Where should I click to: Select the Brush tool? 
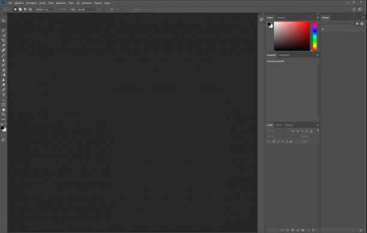coord(3,55)
